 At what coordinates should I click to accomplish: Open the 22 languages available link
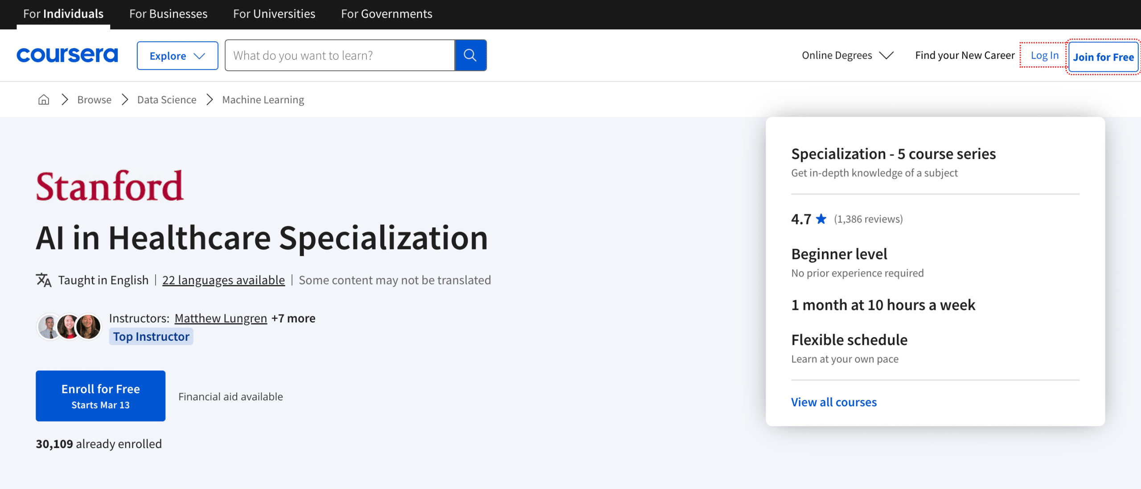pyautogui.click(x=223, y=280)
